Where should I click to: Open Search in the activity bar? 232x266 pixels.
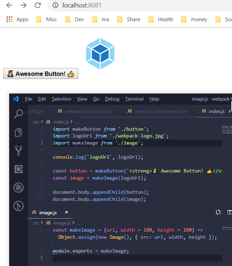click(18, 114)
